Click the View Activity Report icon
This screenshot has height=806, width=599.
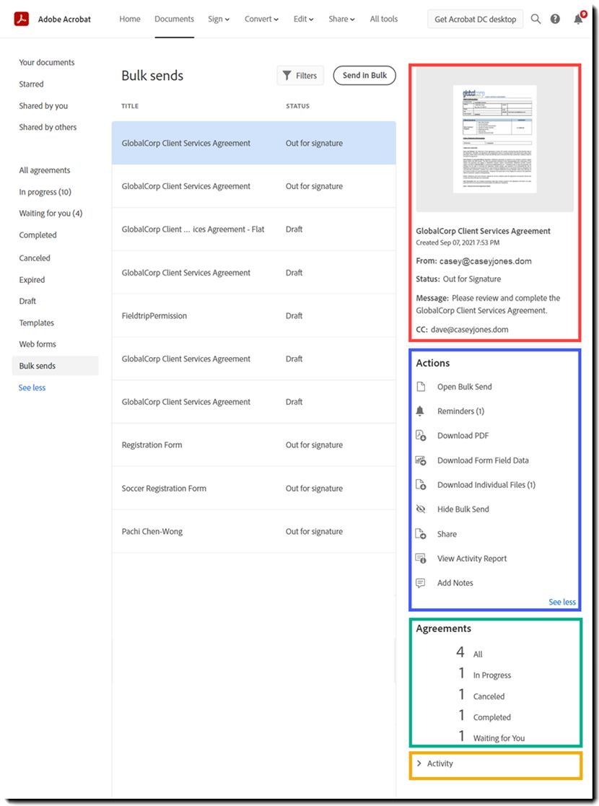pyautogui.click(x=421, y=558)
